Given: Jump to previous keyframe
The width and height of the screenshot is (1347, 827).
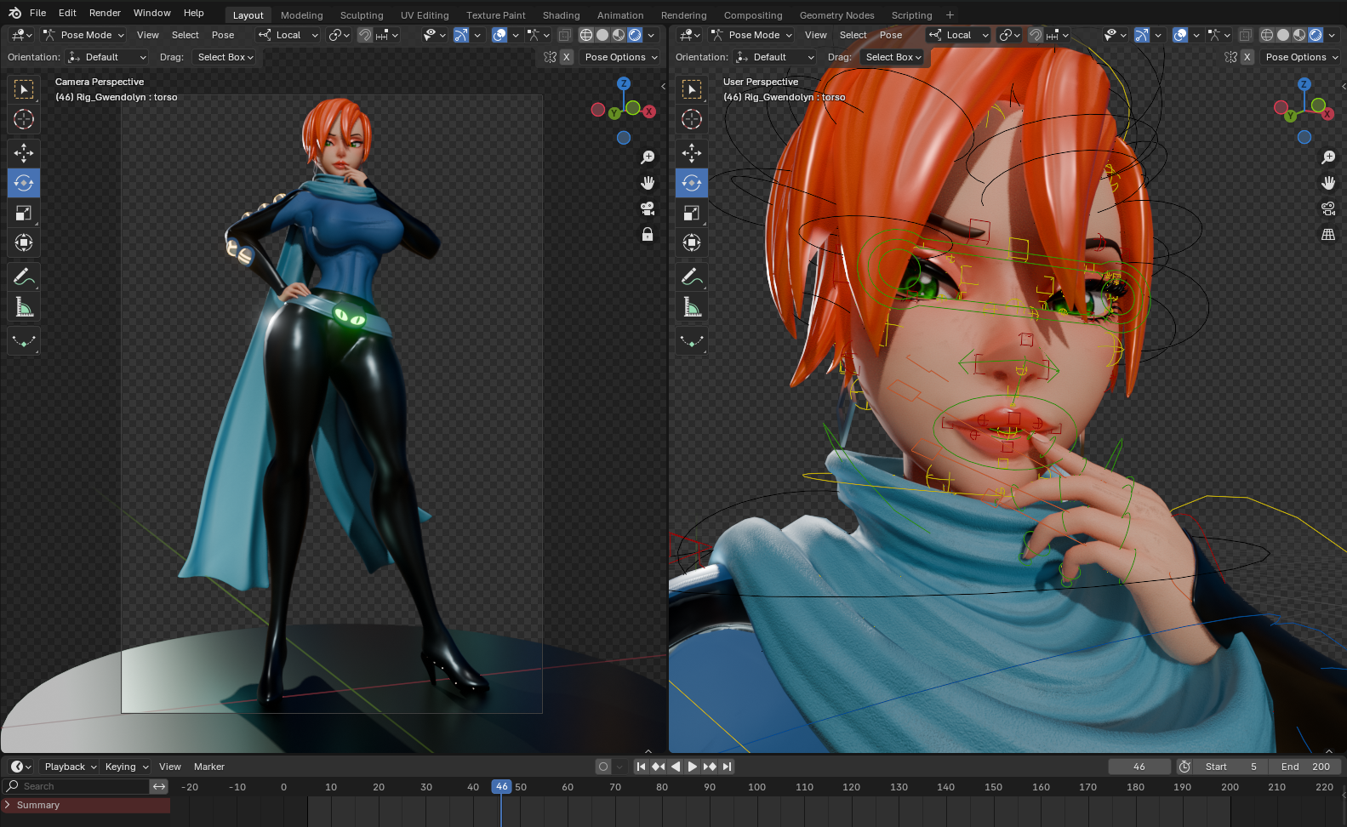Looking at the screenshot, I should click(659, 767).
